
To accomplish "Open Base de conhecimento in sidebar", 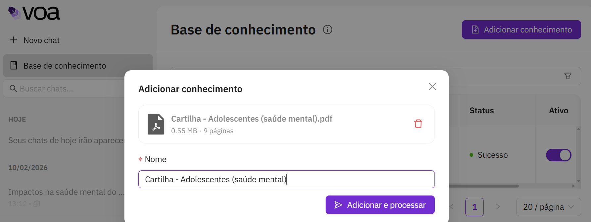I will pyautogui.click(x=65, y=66).
